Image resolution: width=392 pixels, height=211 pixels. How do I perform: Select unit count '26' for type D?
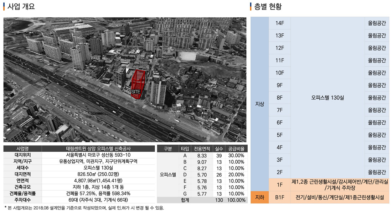coord(219,175)
